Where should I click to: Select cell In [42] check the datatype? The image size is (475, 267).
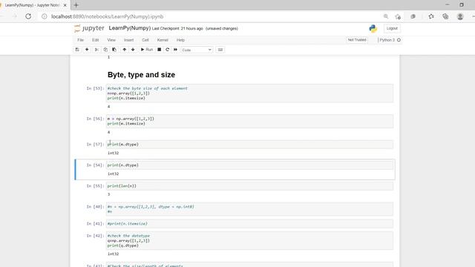coord(249,240)
